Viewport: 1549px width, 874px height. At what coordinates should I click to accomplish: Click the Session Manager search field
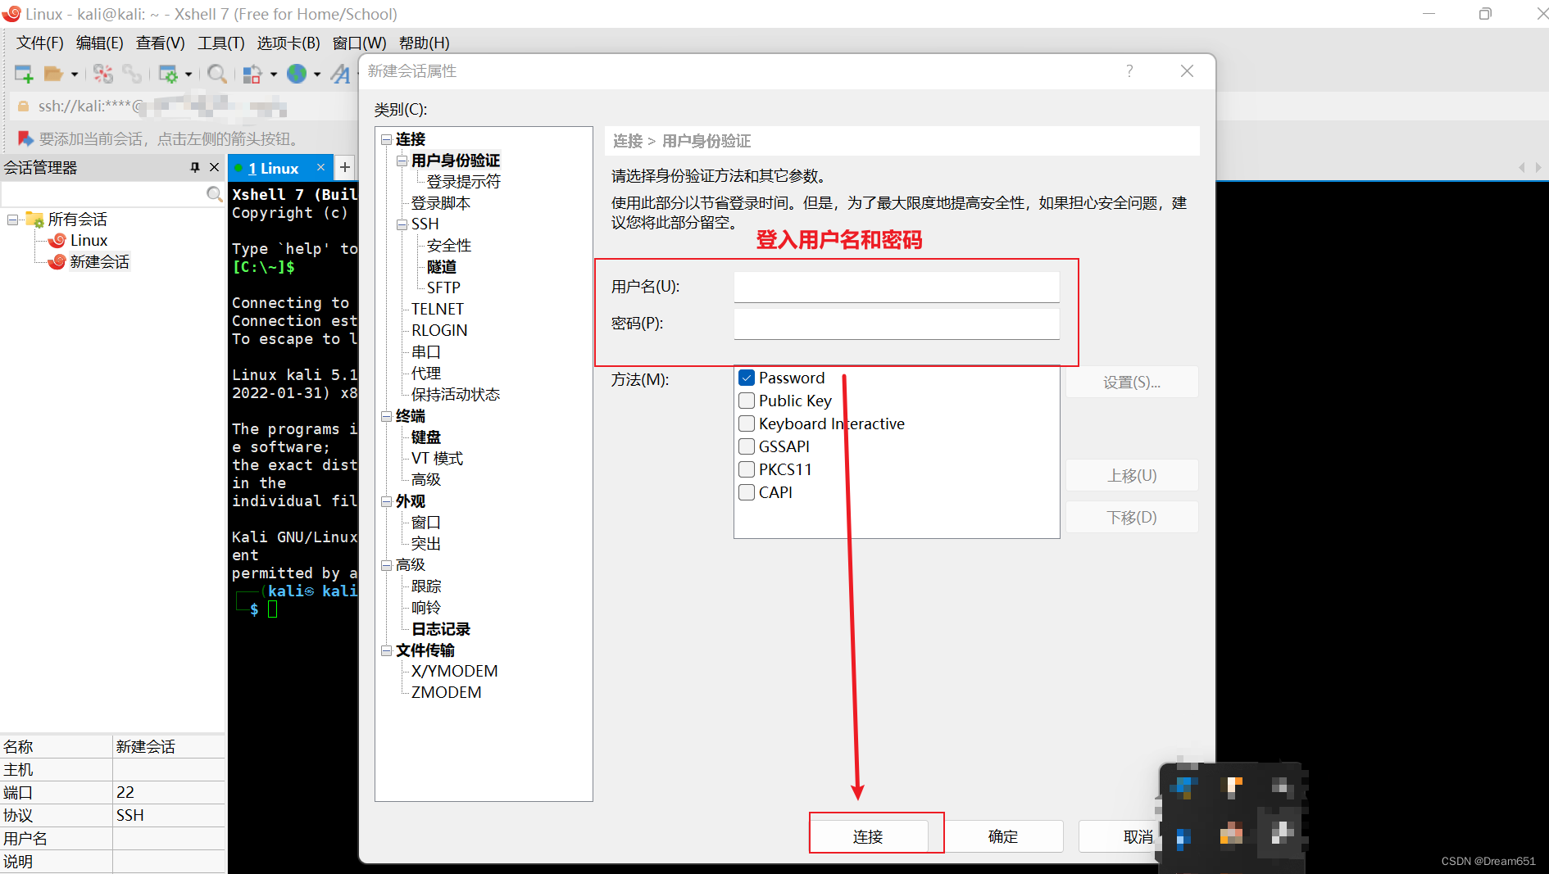point(103,193)
